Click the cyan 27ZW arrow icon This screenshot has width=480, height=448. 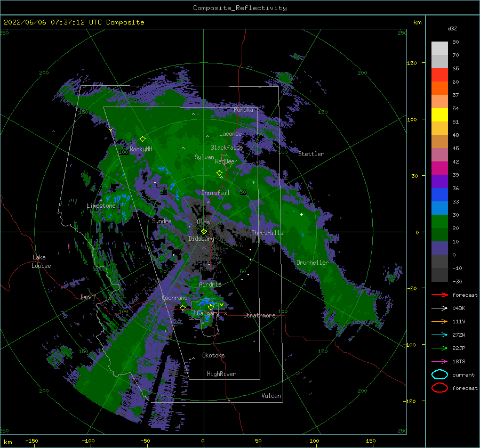(x=439, y=335)
